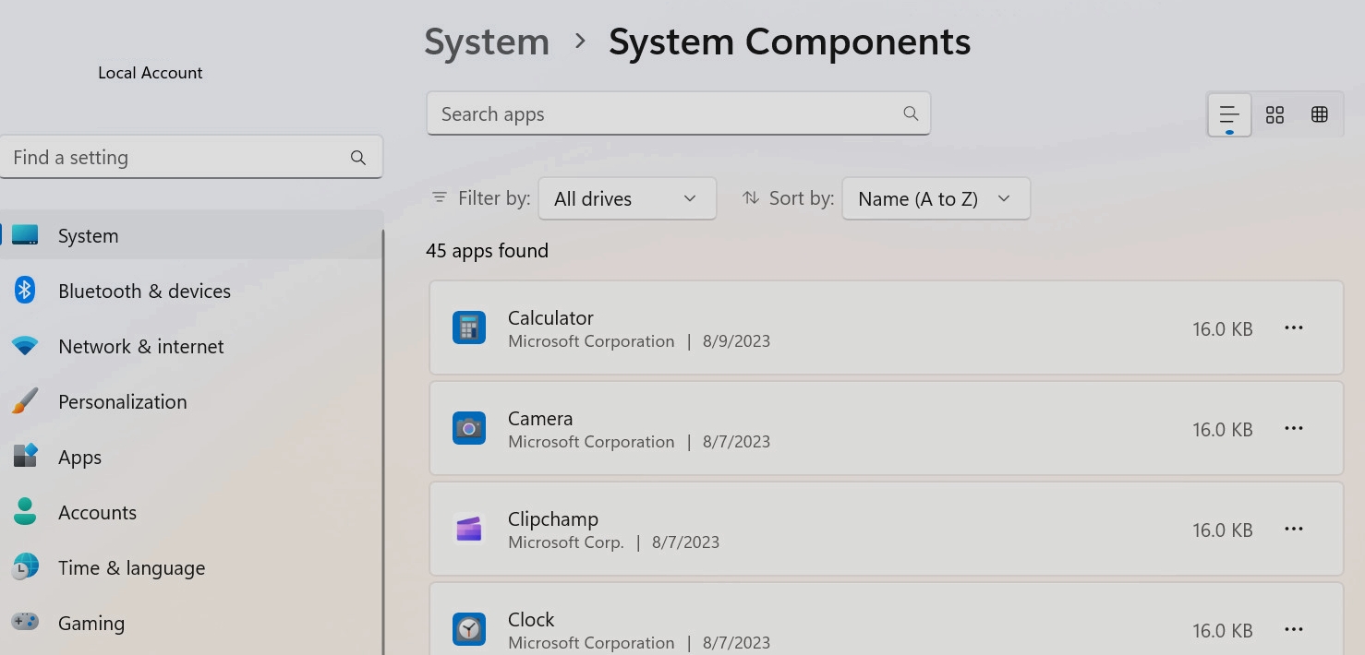The height and width of the screenshot is (655, 1365).
Task: Open Time & language via its clock icon
Action: click(x=25, y=567)
